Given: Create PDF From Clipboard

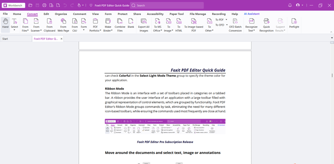Looking at the screenshot, I should point(49,25).
